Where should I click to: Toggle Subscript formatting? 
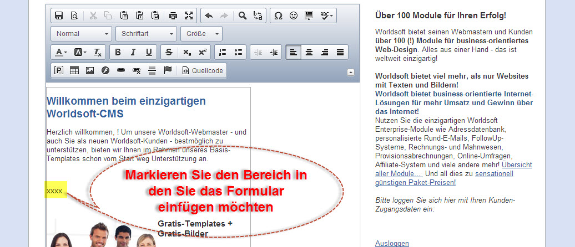click(x=187, y=52)
